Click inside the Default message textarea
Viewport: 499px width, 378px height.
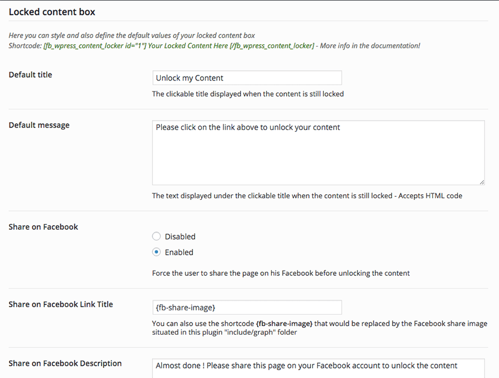pos(318,153)
